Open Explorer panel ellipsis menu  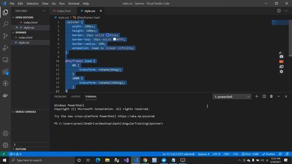[x=44, y=11]
